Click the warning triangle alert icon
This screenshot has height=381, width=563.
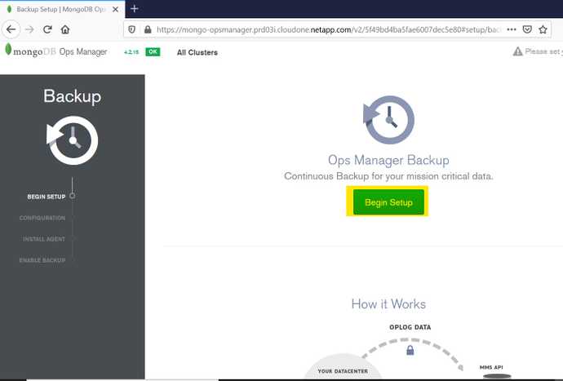[x=517, y=51]
